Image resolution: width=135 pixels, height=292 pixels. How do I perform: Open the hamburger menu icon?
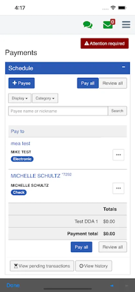point(126,25)
